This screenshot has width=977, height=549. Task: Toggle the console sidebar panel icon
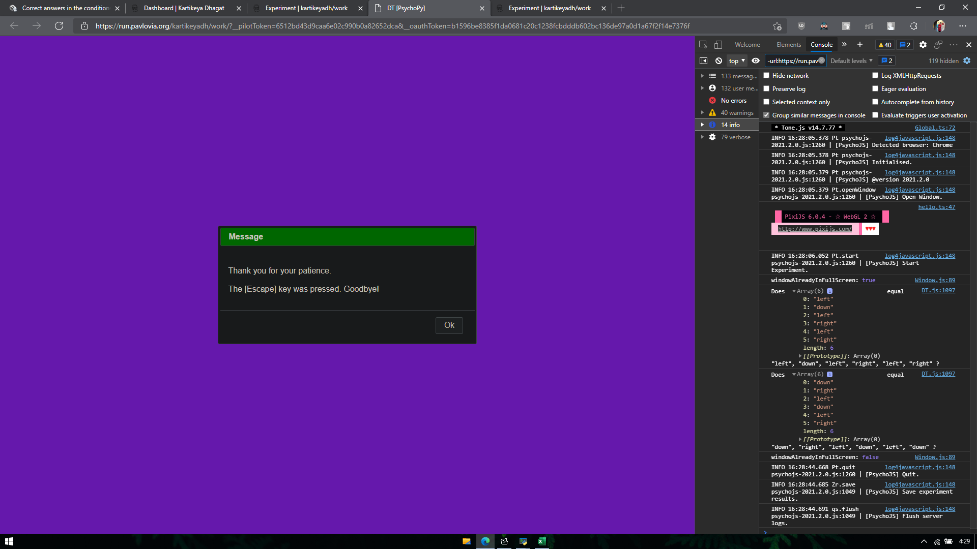click(703, 60)
